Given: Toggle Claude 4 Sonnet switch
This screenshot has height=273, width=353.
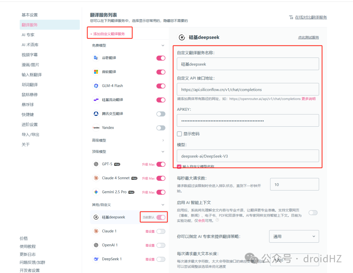Looking at the screenshot, I should [161, 178].
